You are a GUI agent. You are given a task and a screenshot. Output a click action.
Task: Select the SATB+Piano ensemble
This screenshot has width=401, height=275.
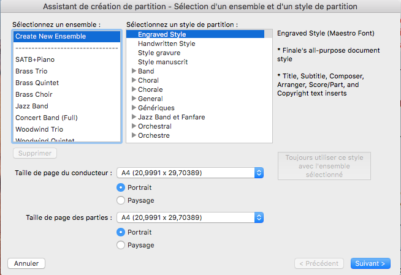click(37, 59)
